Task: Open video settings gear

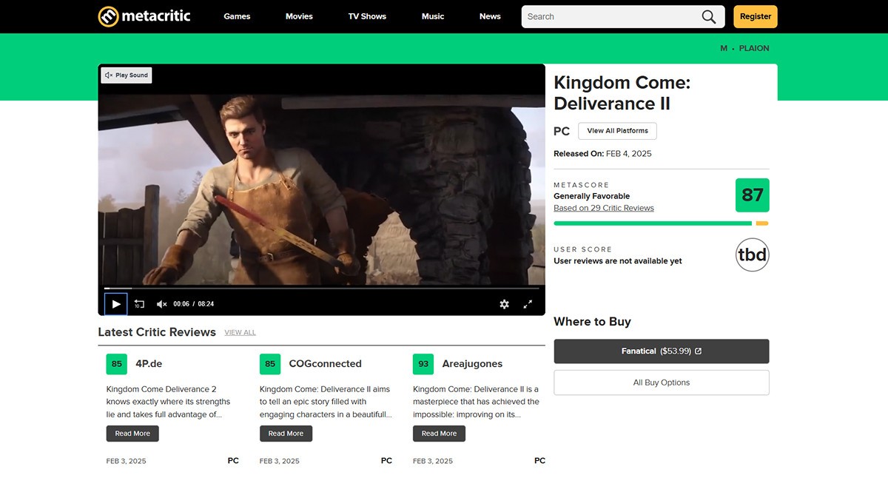Action: click(504, 304)
